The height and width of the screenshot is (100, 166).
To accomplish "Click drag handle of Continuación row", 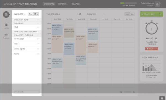I will [x=38, y=39].
